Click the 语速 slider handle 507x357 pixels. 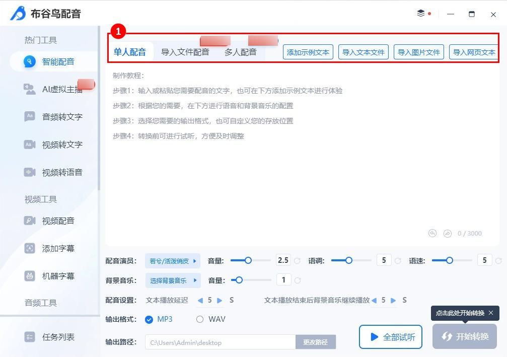click(x=450, y=260)
